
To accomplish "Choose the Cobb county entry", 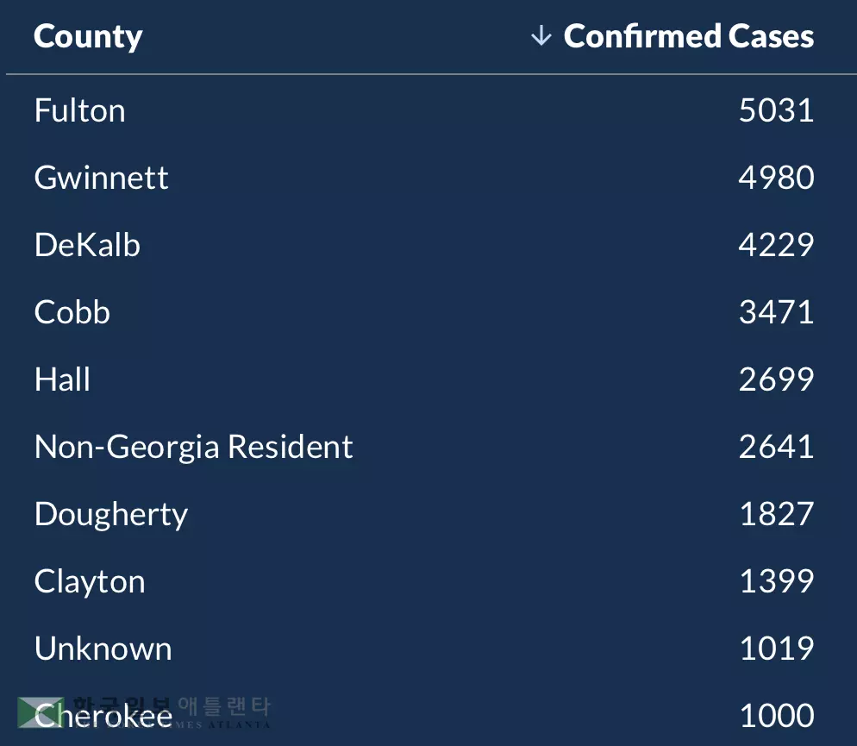I will coord(72,312).
